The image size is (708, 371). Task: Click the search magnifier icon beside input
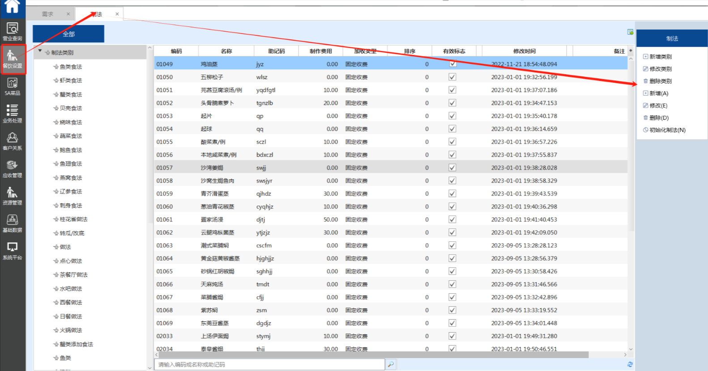391,364
